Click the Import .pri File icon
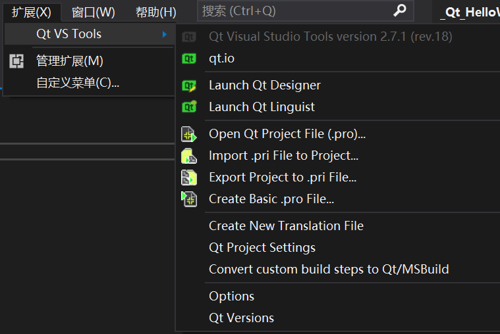Image resolution: width=500 pixels, height=334 pixels. click(189, 156)
